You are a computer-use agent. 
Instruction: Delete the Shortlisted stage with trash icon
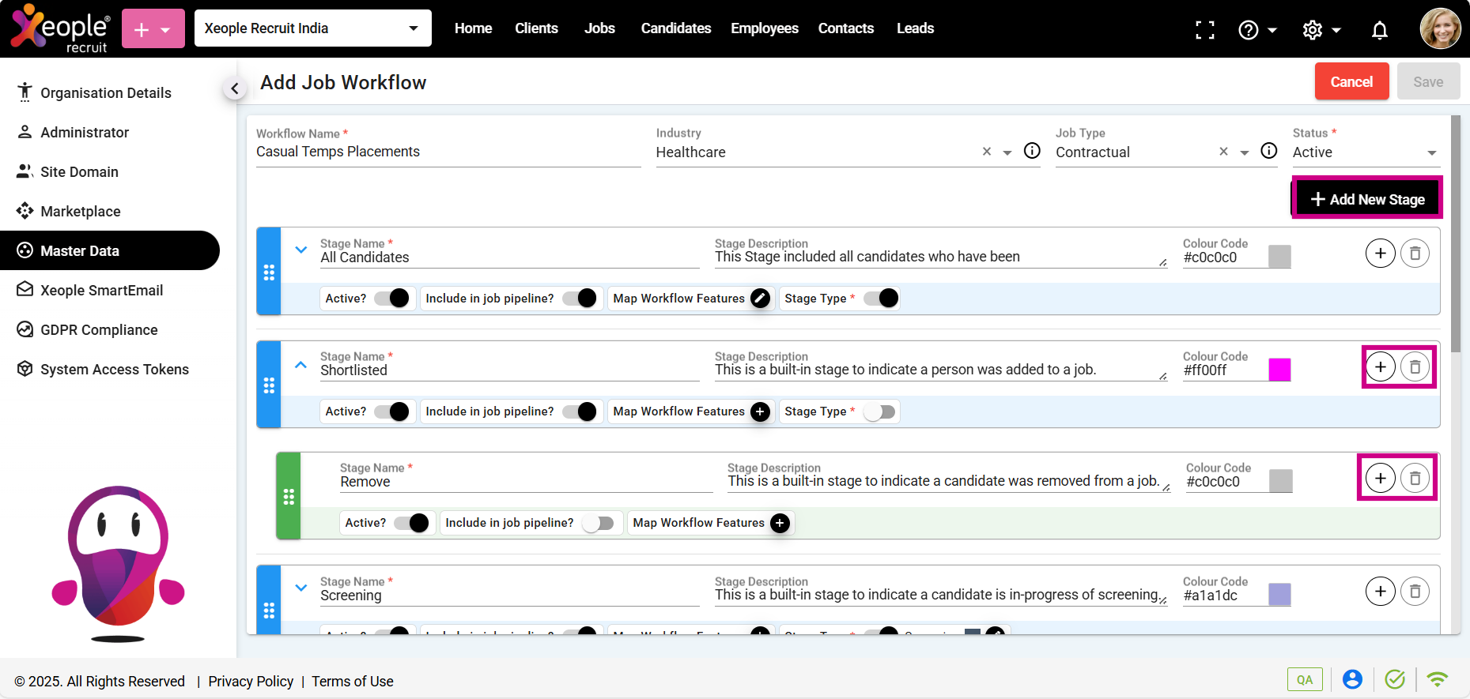(x=1415, y=367)
